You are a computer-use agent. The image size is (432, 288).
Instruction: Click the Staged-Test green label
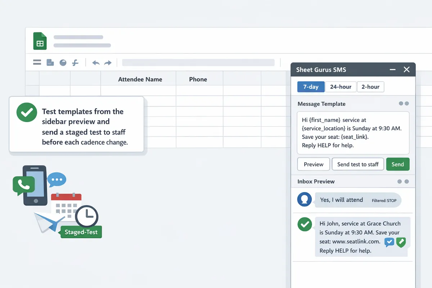point(81,232)
